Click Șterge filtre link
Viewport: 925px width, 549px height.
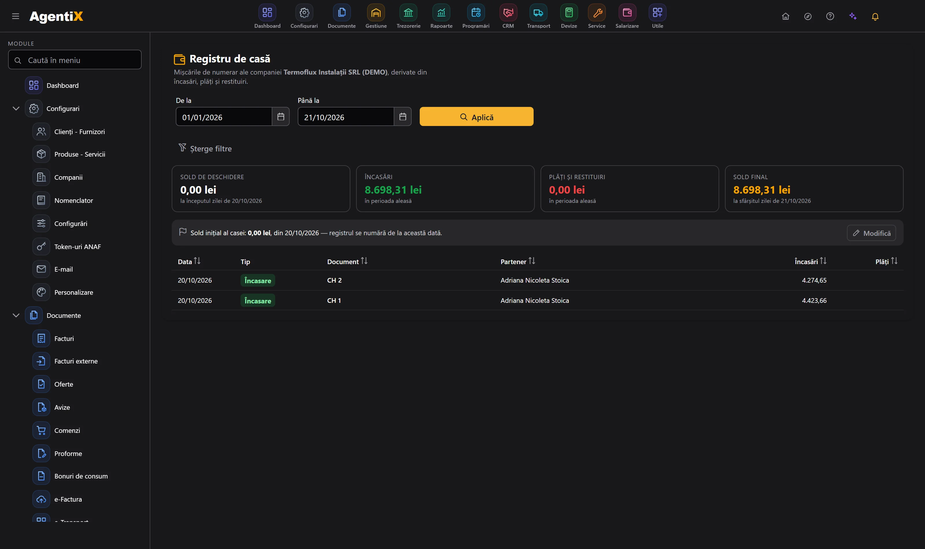click(205, 148)
